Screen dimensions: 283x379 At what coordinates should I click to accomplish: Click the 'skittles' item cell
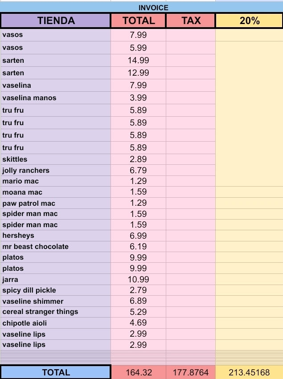coord(56,159)
